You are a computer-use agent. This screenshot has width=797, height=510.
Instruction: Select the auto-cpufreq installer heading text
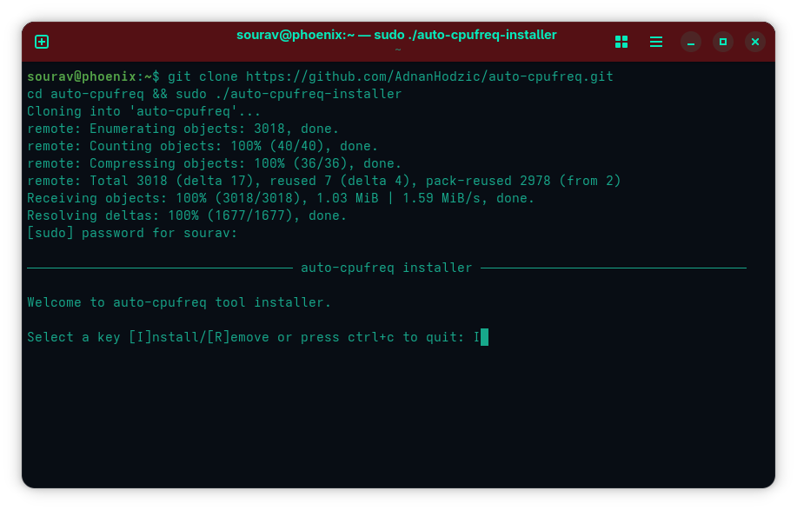[386, 268]
